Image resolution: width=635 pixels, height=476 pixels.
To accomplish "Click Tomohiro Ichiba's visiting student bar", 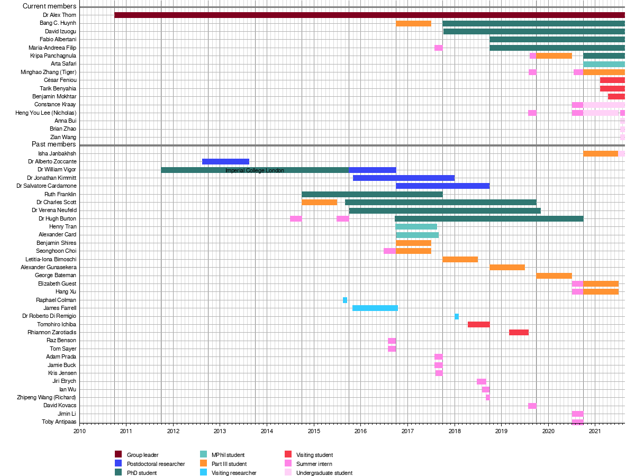I will click(x=478, y=324).
